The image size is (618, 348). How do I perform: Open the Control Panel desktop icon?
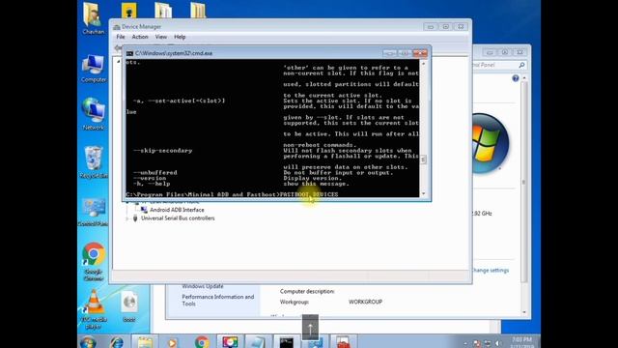click(94, 212)
